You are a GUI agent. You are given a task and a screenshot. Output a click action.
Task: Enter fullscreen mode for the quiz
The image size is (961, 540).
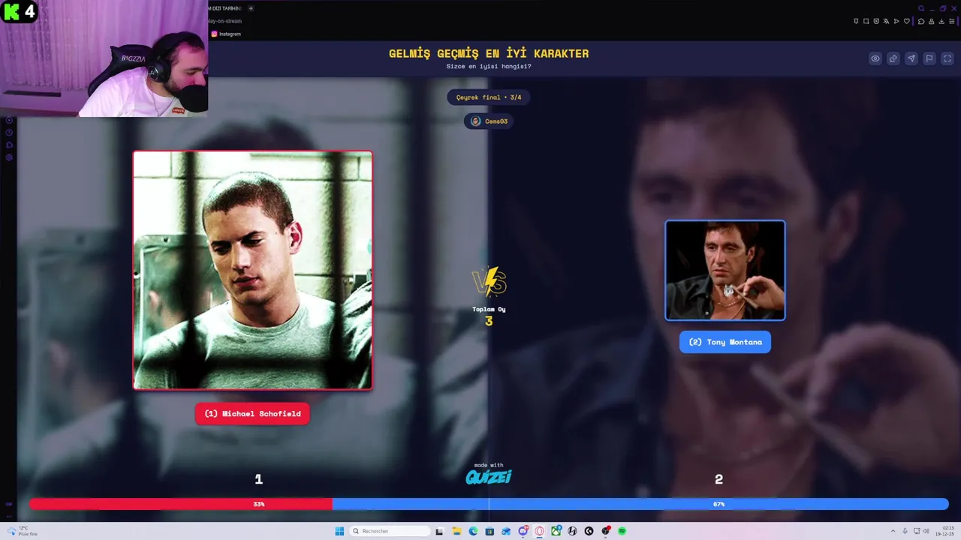point(947,58)
